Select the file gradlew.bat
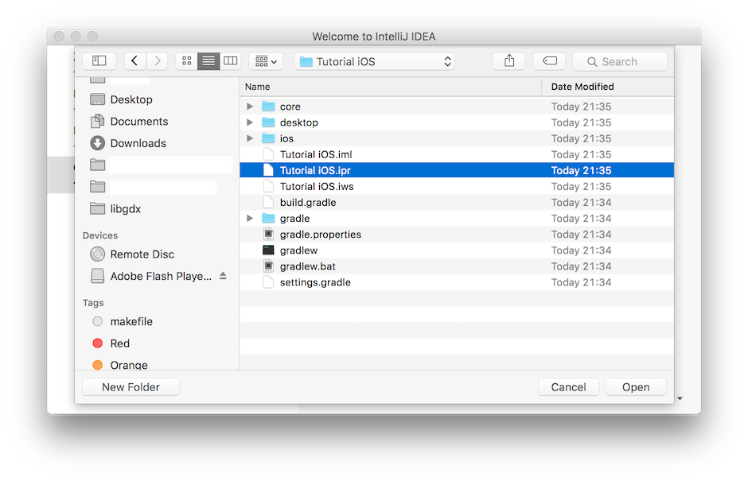This screenshot has height=481, width=748. [457, 266]
